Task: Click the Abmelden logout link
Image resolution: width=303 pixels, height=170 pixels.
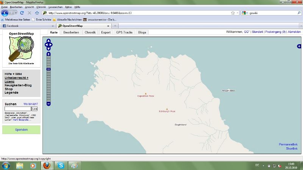Action: click(294, 32)
